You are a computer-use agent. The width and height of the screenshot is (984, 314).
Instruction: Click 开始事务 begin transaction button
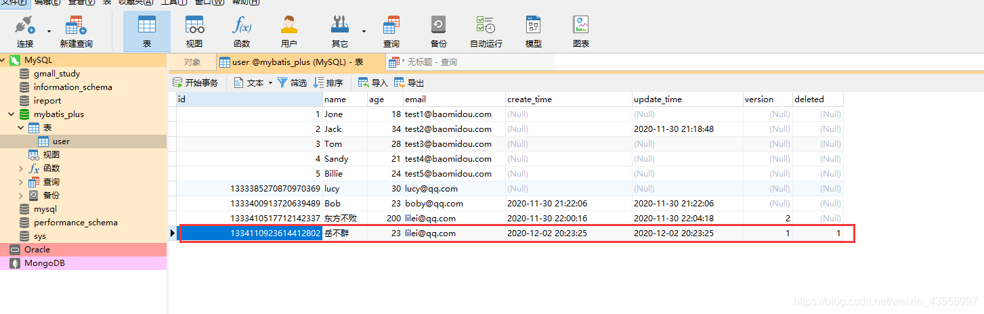click(196, 83)
